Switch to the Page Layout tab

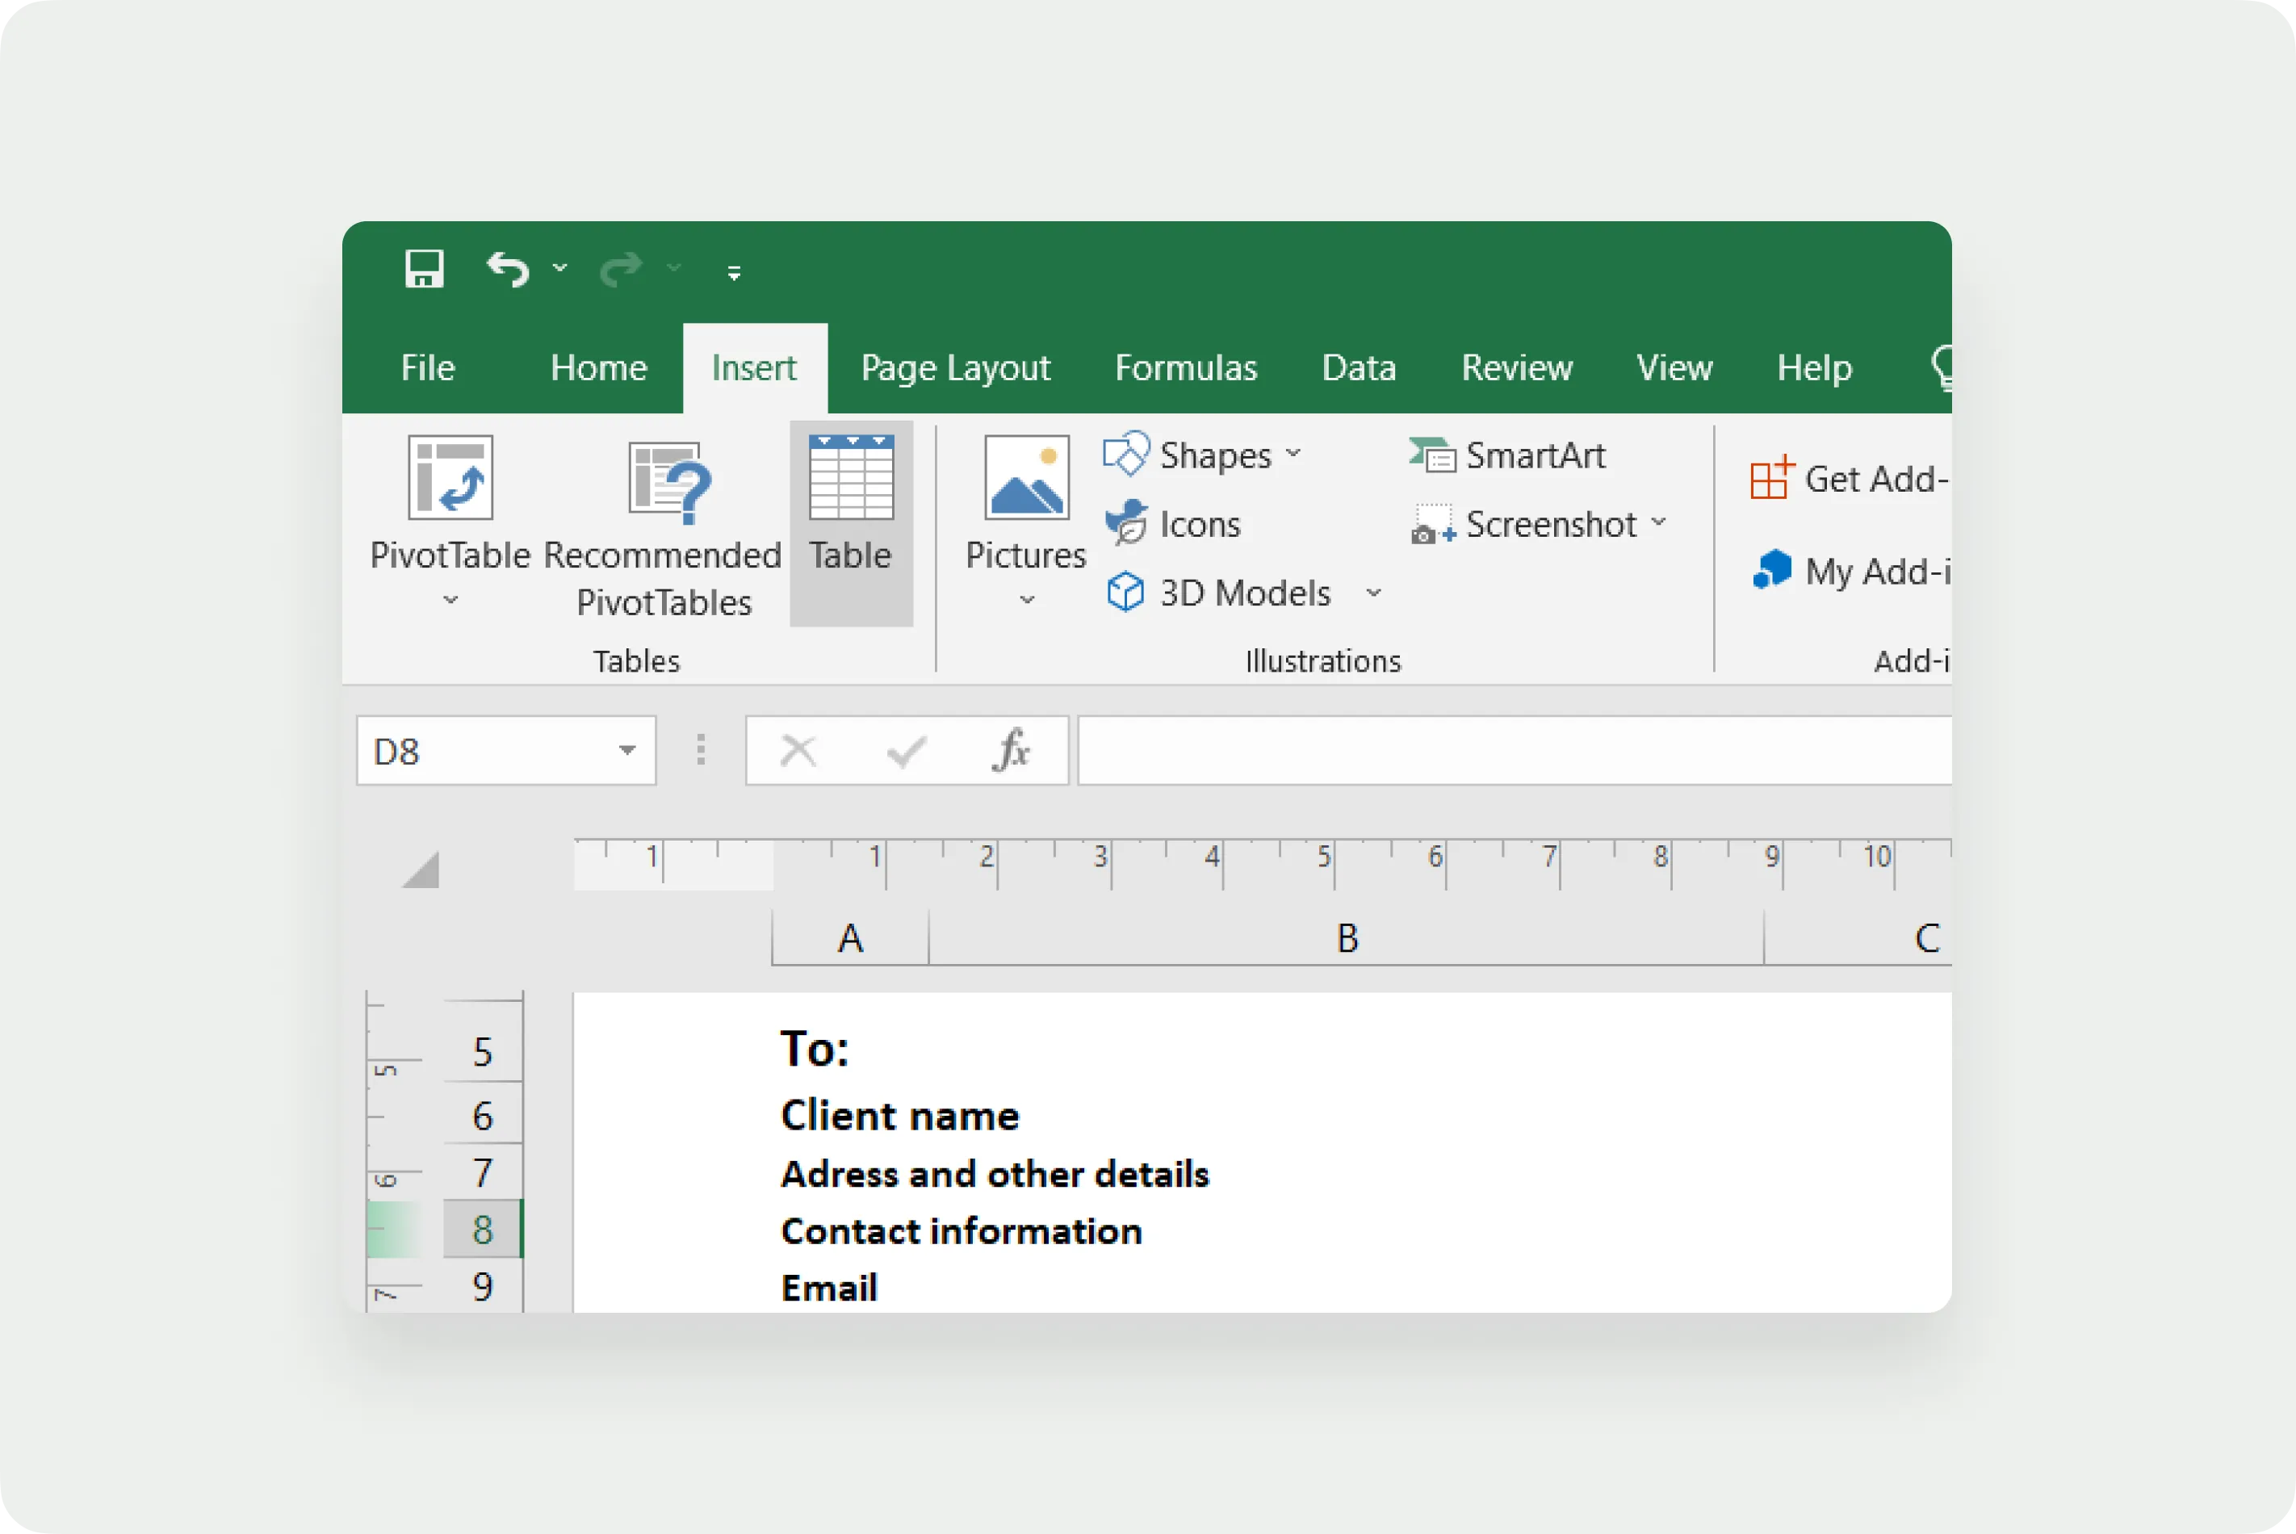[955, 368]
